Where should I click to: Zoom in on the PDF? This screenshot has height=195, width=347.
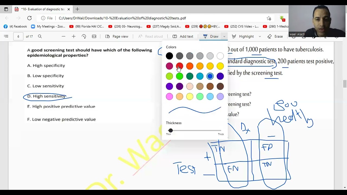pyautogui.click(x=73, y=36)
